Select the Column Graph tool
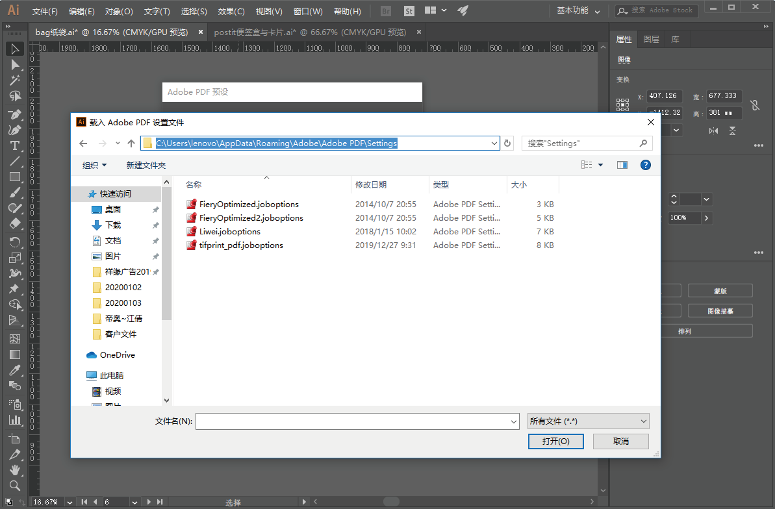This screenshot has width=775, height=509. pos(15,420)
